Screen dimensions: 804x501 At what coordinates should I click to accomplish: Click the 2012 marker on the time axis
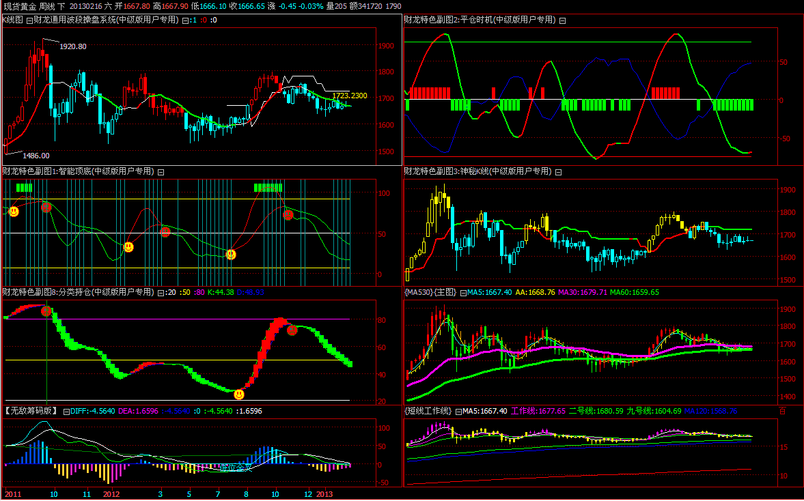[111, 493]
